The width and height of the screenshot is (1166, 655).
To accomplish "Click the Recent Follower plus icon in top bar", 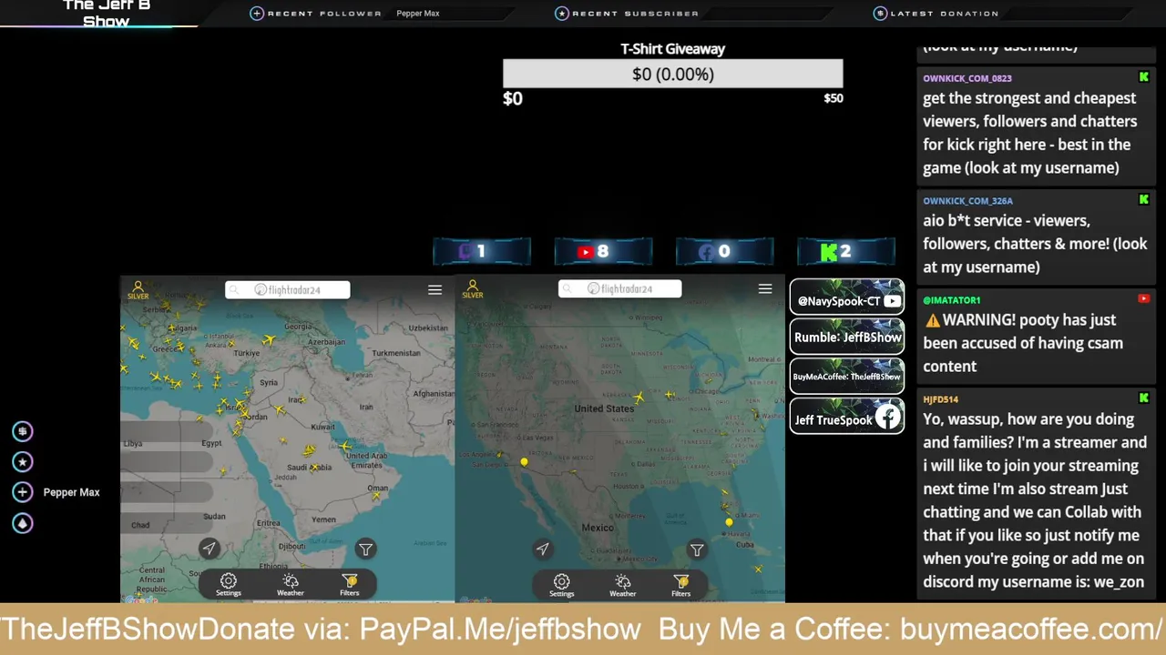I will coord(257,14).
